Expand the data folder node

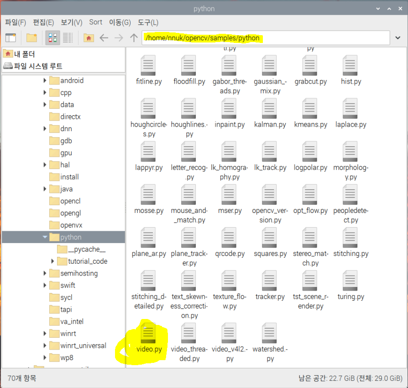[x=45, y=105]
